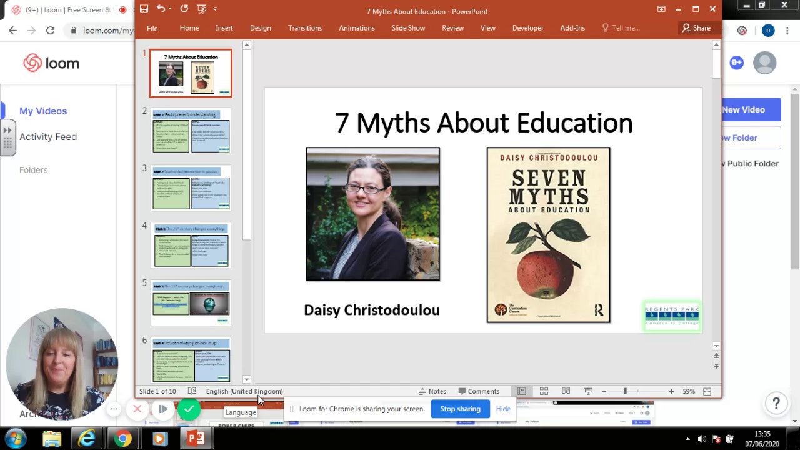Click the 'Daisy Christodoulou' caption text on slide
The image size is (800, 450).
tap(372, 310)
